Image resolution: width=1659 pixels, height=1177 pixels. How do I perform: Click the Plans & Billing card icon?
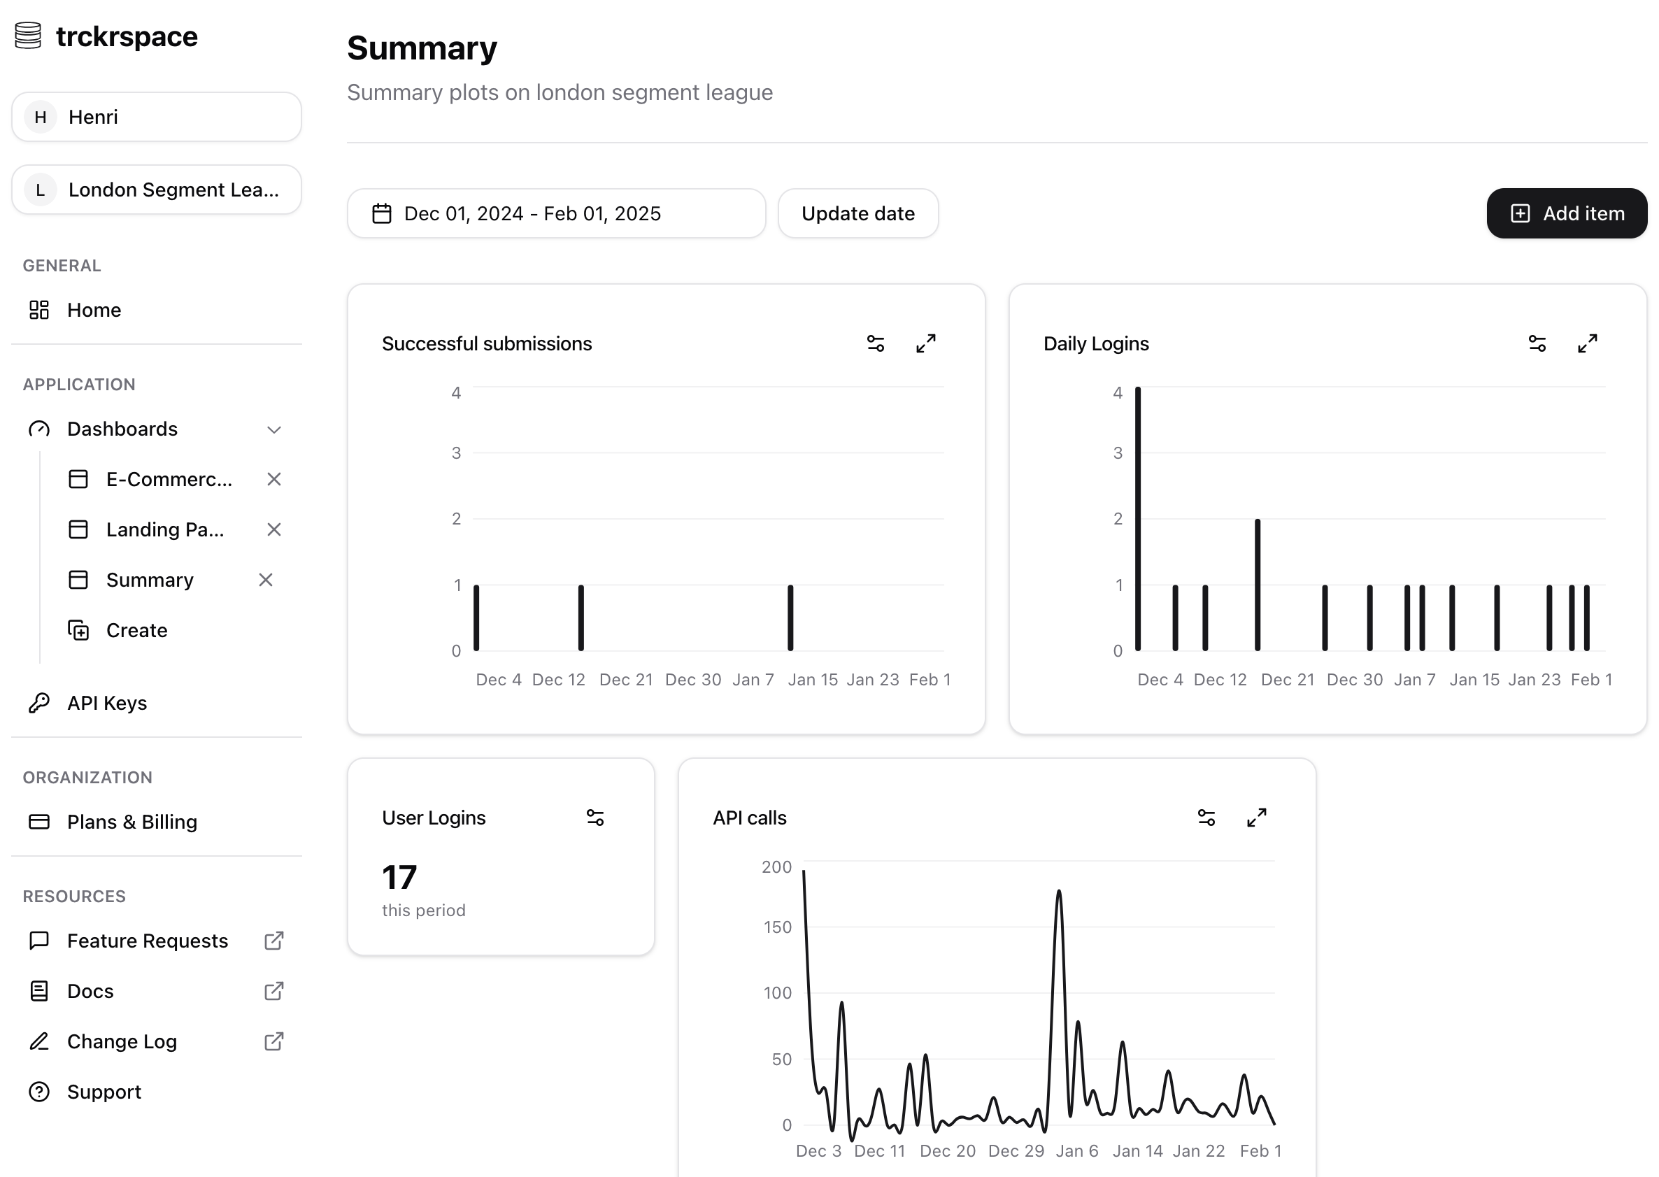click(39, 822)
